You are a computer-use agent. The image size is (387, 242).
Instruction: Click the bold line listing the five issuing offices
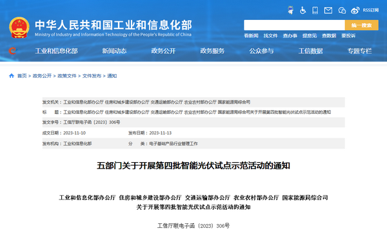click(193, 198)
